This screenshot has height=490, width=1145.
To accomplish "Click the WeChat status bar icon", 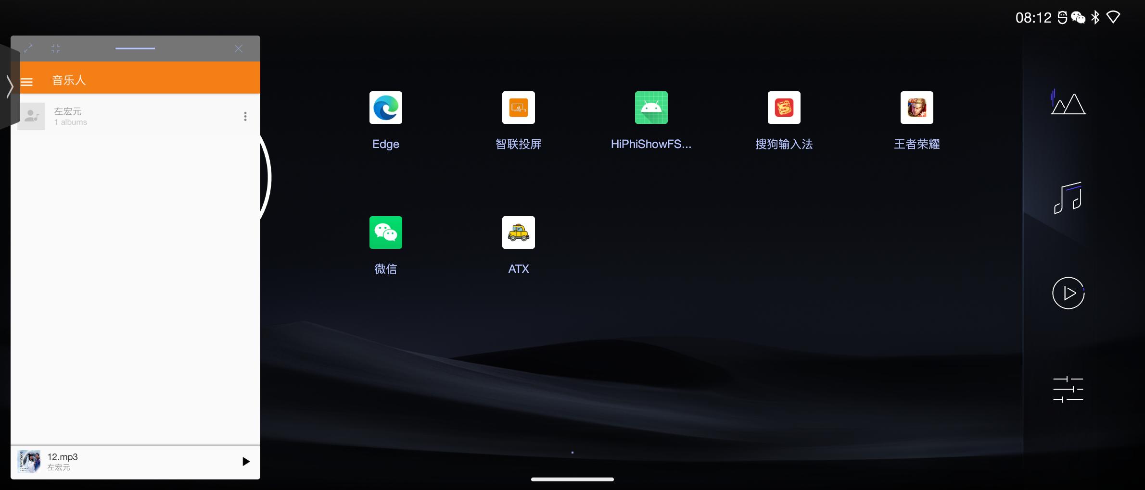I will pos(1078,18).
